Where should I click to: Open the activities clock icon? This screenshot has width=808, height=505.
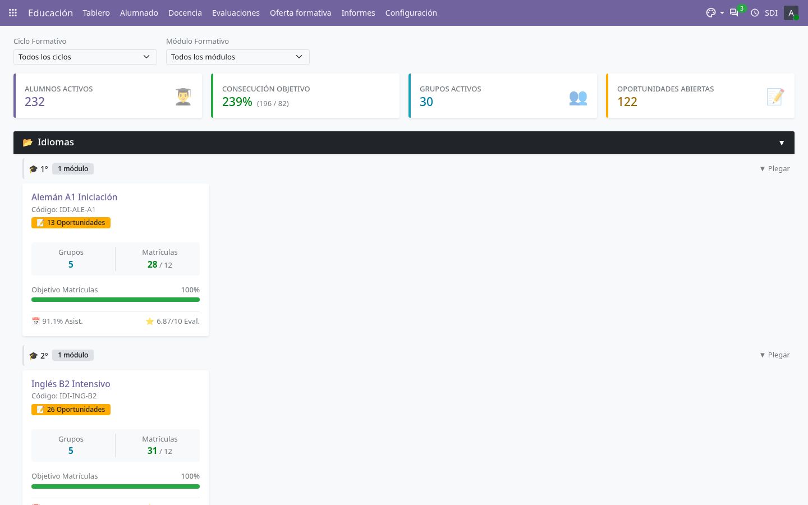755,13
